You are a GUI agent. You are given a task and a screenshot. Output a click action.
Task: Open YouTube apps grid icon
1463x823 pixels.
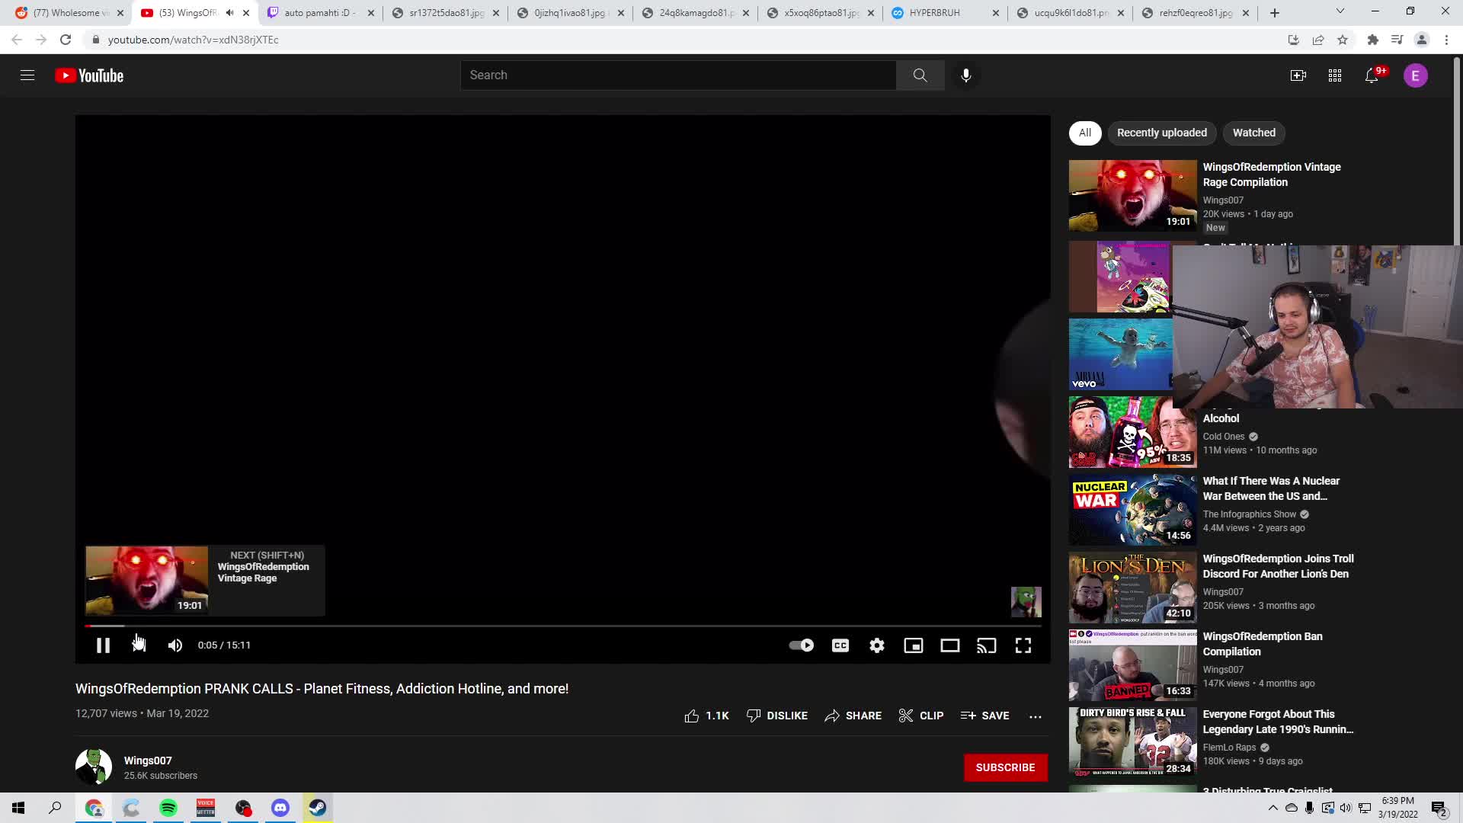point(1334,75)
